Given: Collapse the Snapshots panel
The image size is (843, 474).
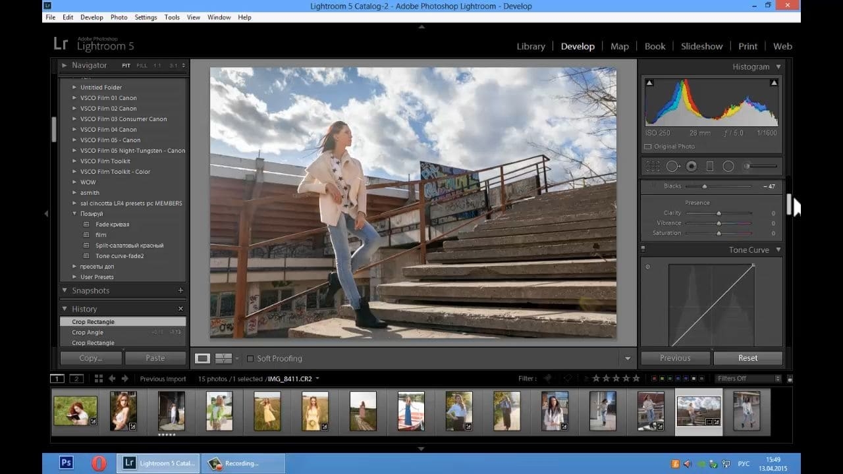Looking at the screenshot, I should pos(65,290).
